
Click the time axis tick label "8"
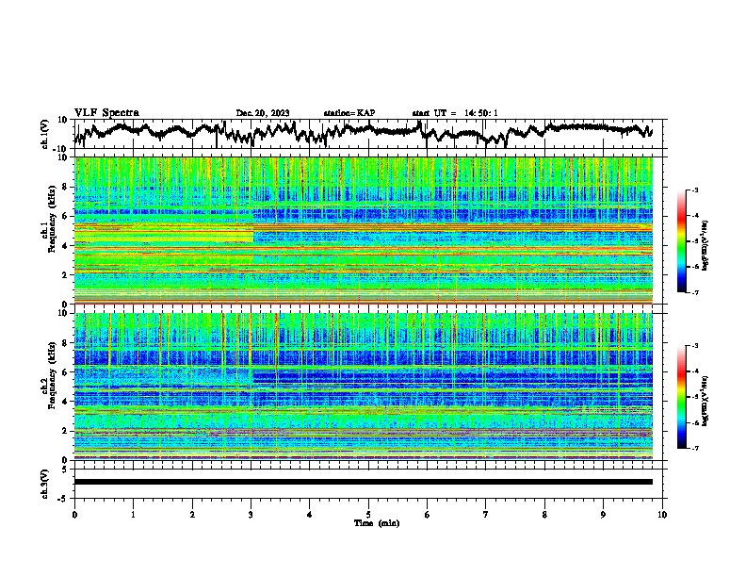pyautogui.click(x=544, y=515)
